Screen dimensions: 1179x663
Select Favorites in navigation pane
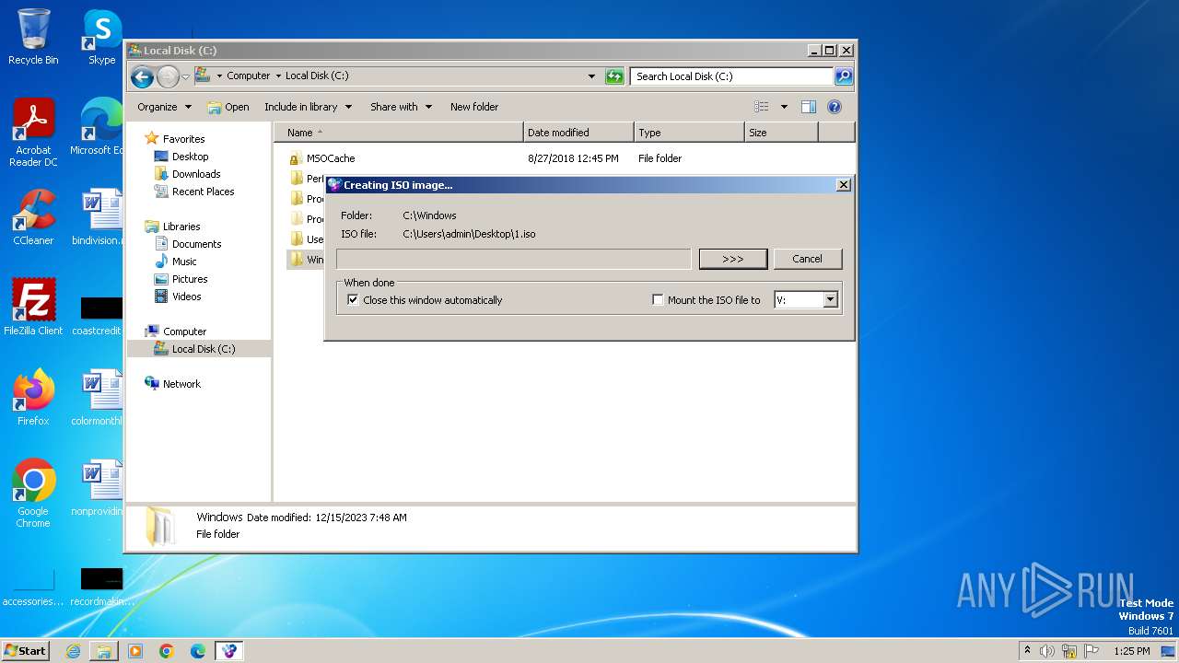coord(175,139)
